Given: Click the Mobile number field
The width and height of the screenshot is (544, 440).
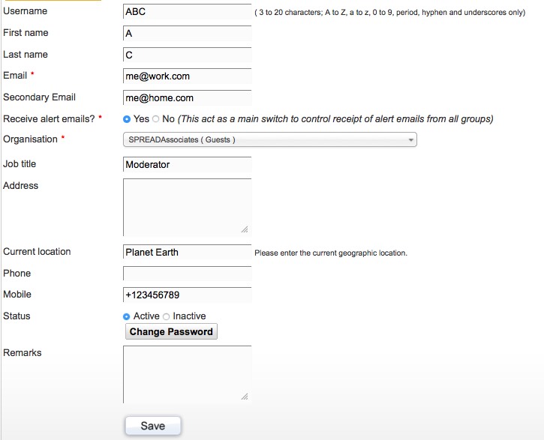Looking at the screenshot, I should [188, 295].
